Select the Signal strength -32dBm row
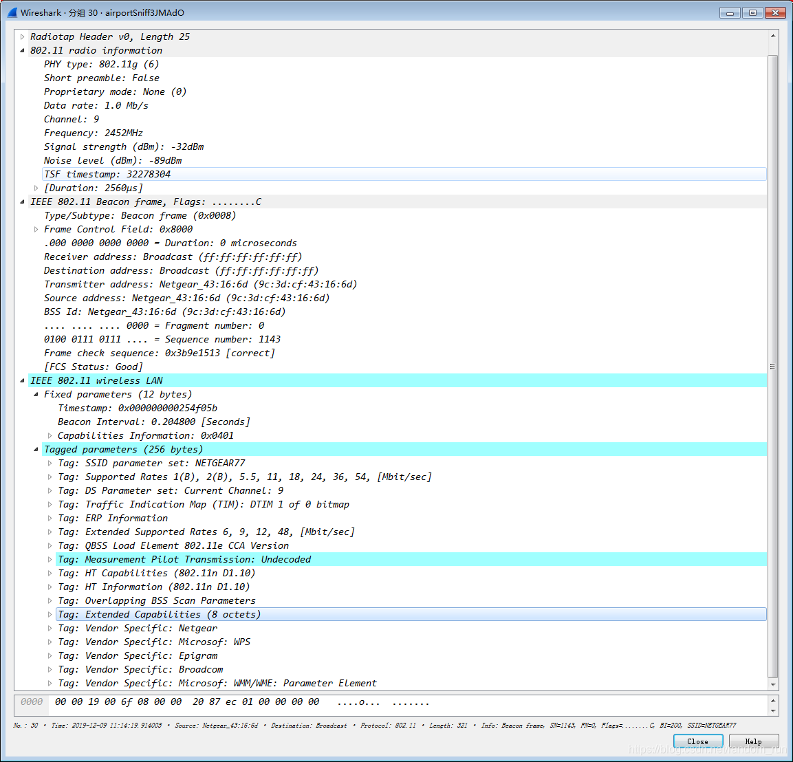The height and width of the screenshot is (762, 793). [x=404, y=146]
